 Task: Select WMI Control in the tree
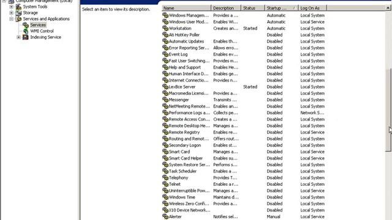[x=42, y=31]
